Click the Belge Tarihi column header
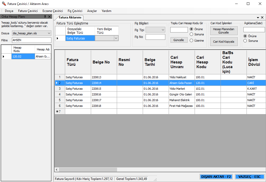Viewport: 266px width, 182px height. coord(156,62)
